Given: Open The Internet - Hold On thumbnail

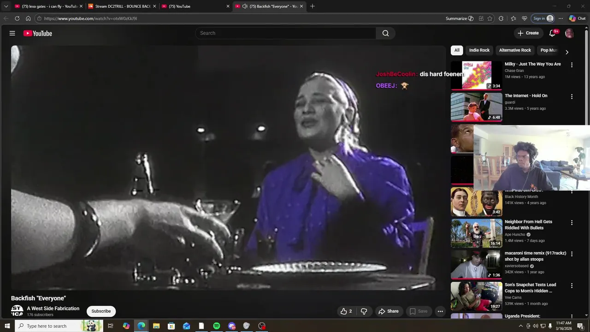Looking at the screenshot, I should click(477, 107).
